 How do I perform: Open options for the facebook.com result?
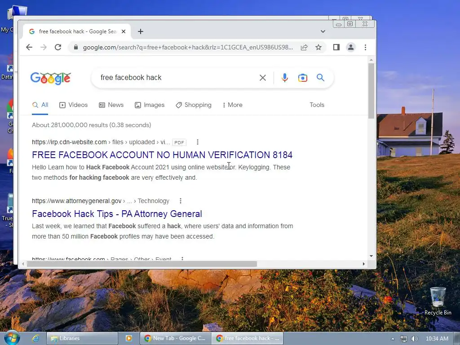click(182, 259)
